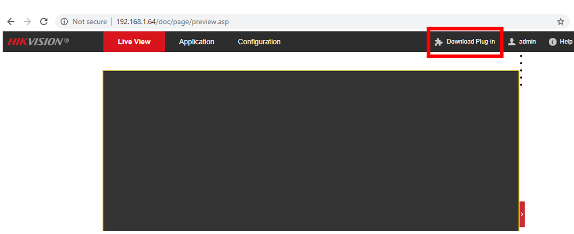Click the 192.168.1.64 address in the URL bar
574x234 pixels.
click(136, 22)
